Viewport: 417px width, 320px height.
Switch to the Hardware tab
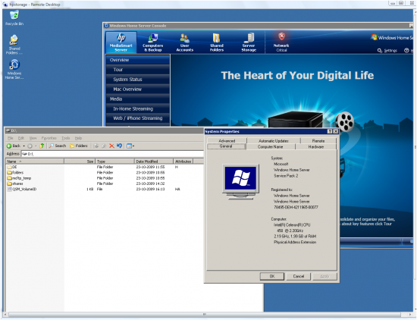pos(316,146)
